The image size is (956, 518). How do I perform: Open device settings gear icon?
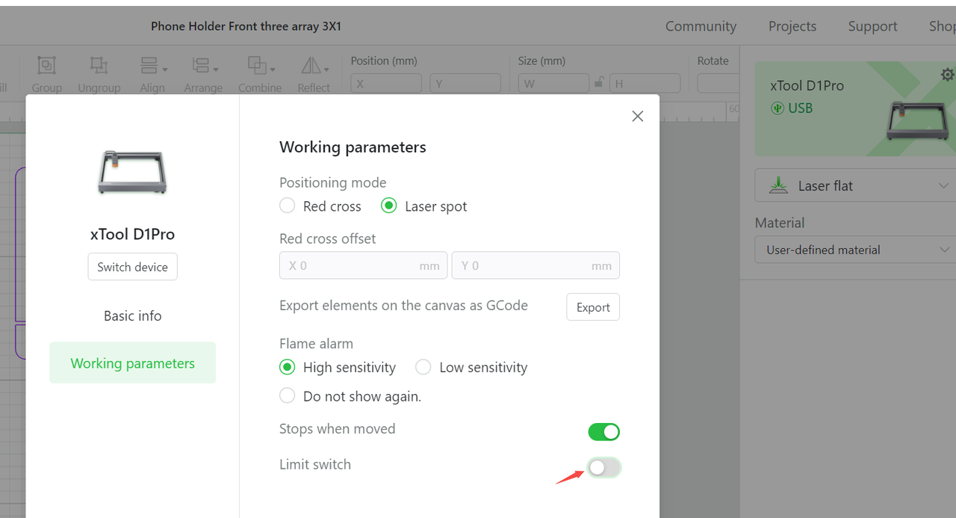click(947, 75)
